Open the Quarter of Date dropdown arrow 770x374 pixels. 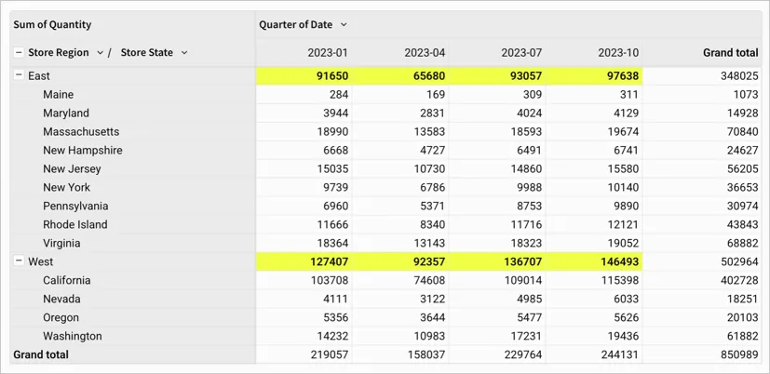pos(344,24)
